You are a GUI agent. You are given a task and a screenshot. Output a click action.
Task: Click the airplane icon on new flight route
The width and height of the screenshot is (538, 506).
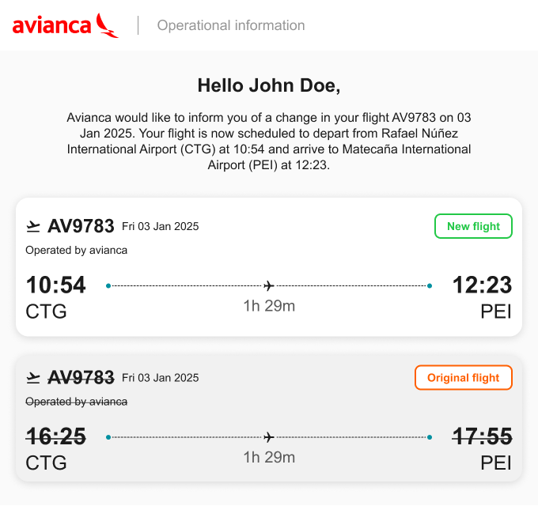click(269, 285)
